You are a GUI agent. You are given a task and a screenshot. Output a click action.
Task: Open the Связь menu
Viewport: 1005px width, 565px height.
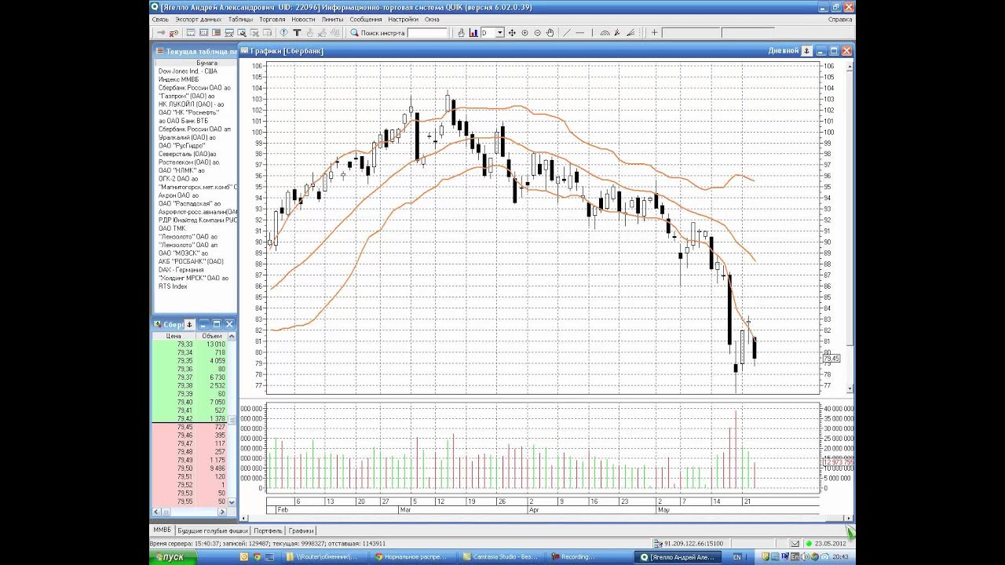(x=160, y=19)
